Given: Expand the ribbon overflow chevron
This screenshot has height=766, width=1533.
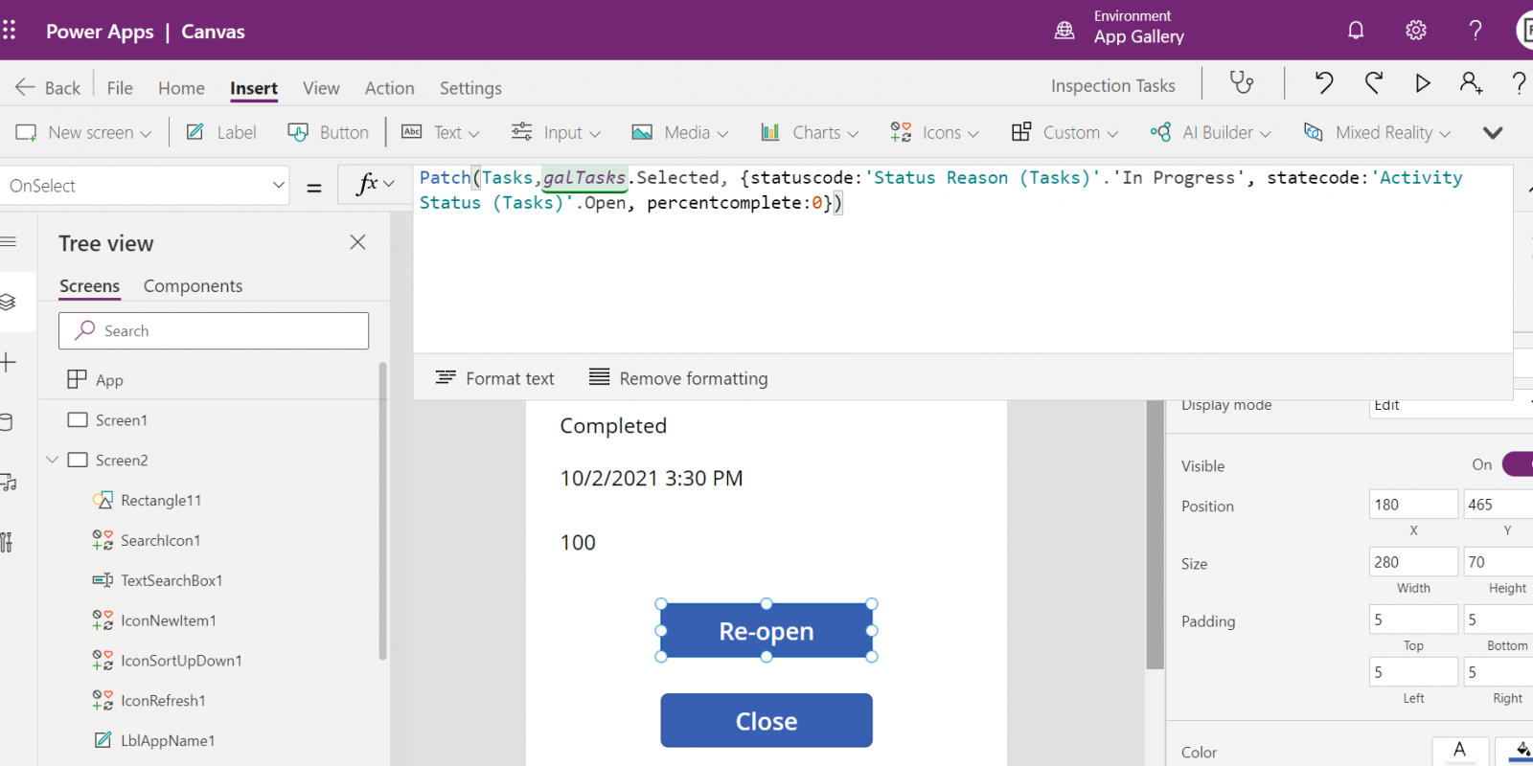Looking at the screenshot, I should point(1493,132).
